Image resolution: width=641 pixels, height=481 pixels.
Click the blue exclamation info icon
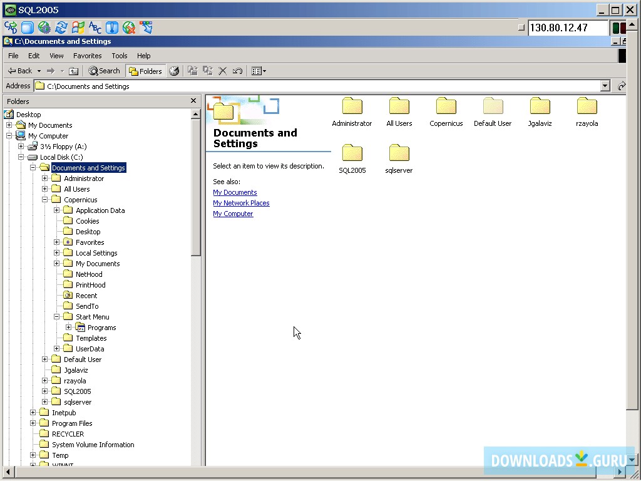[x=111, y=28]
